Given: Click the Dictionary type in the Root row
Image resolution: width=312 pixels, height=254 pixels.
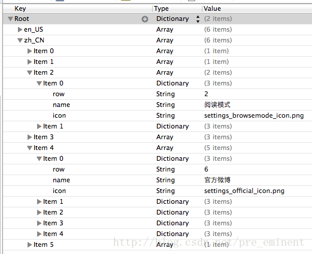Looking at the screenshot, I should pyautogui.click(x=172, y=19).
